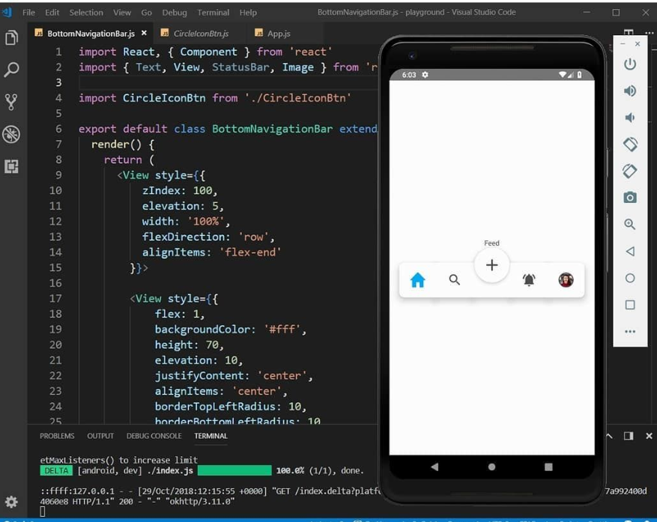Rotate the emulator right
Image resolution: width=657 pixels, height=522 pixels.
click(630, 171)
